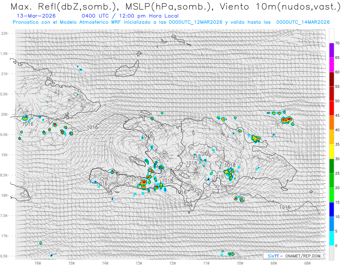Click the '20N' latitude label

(x=5, y=114)
